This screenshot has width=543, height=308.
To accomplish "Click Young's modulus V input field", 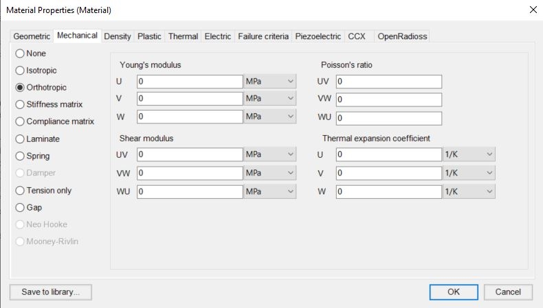I will tap(189, 99).
